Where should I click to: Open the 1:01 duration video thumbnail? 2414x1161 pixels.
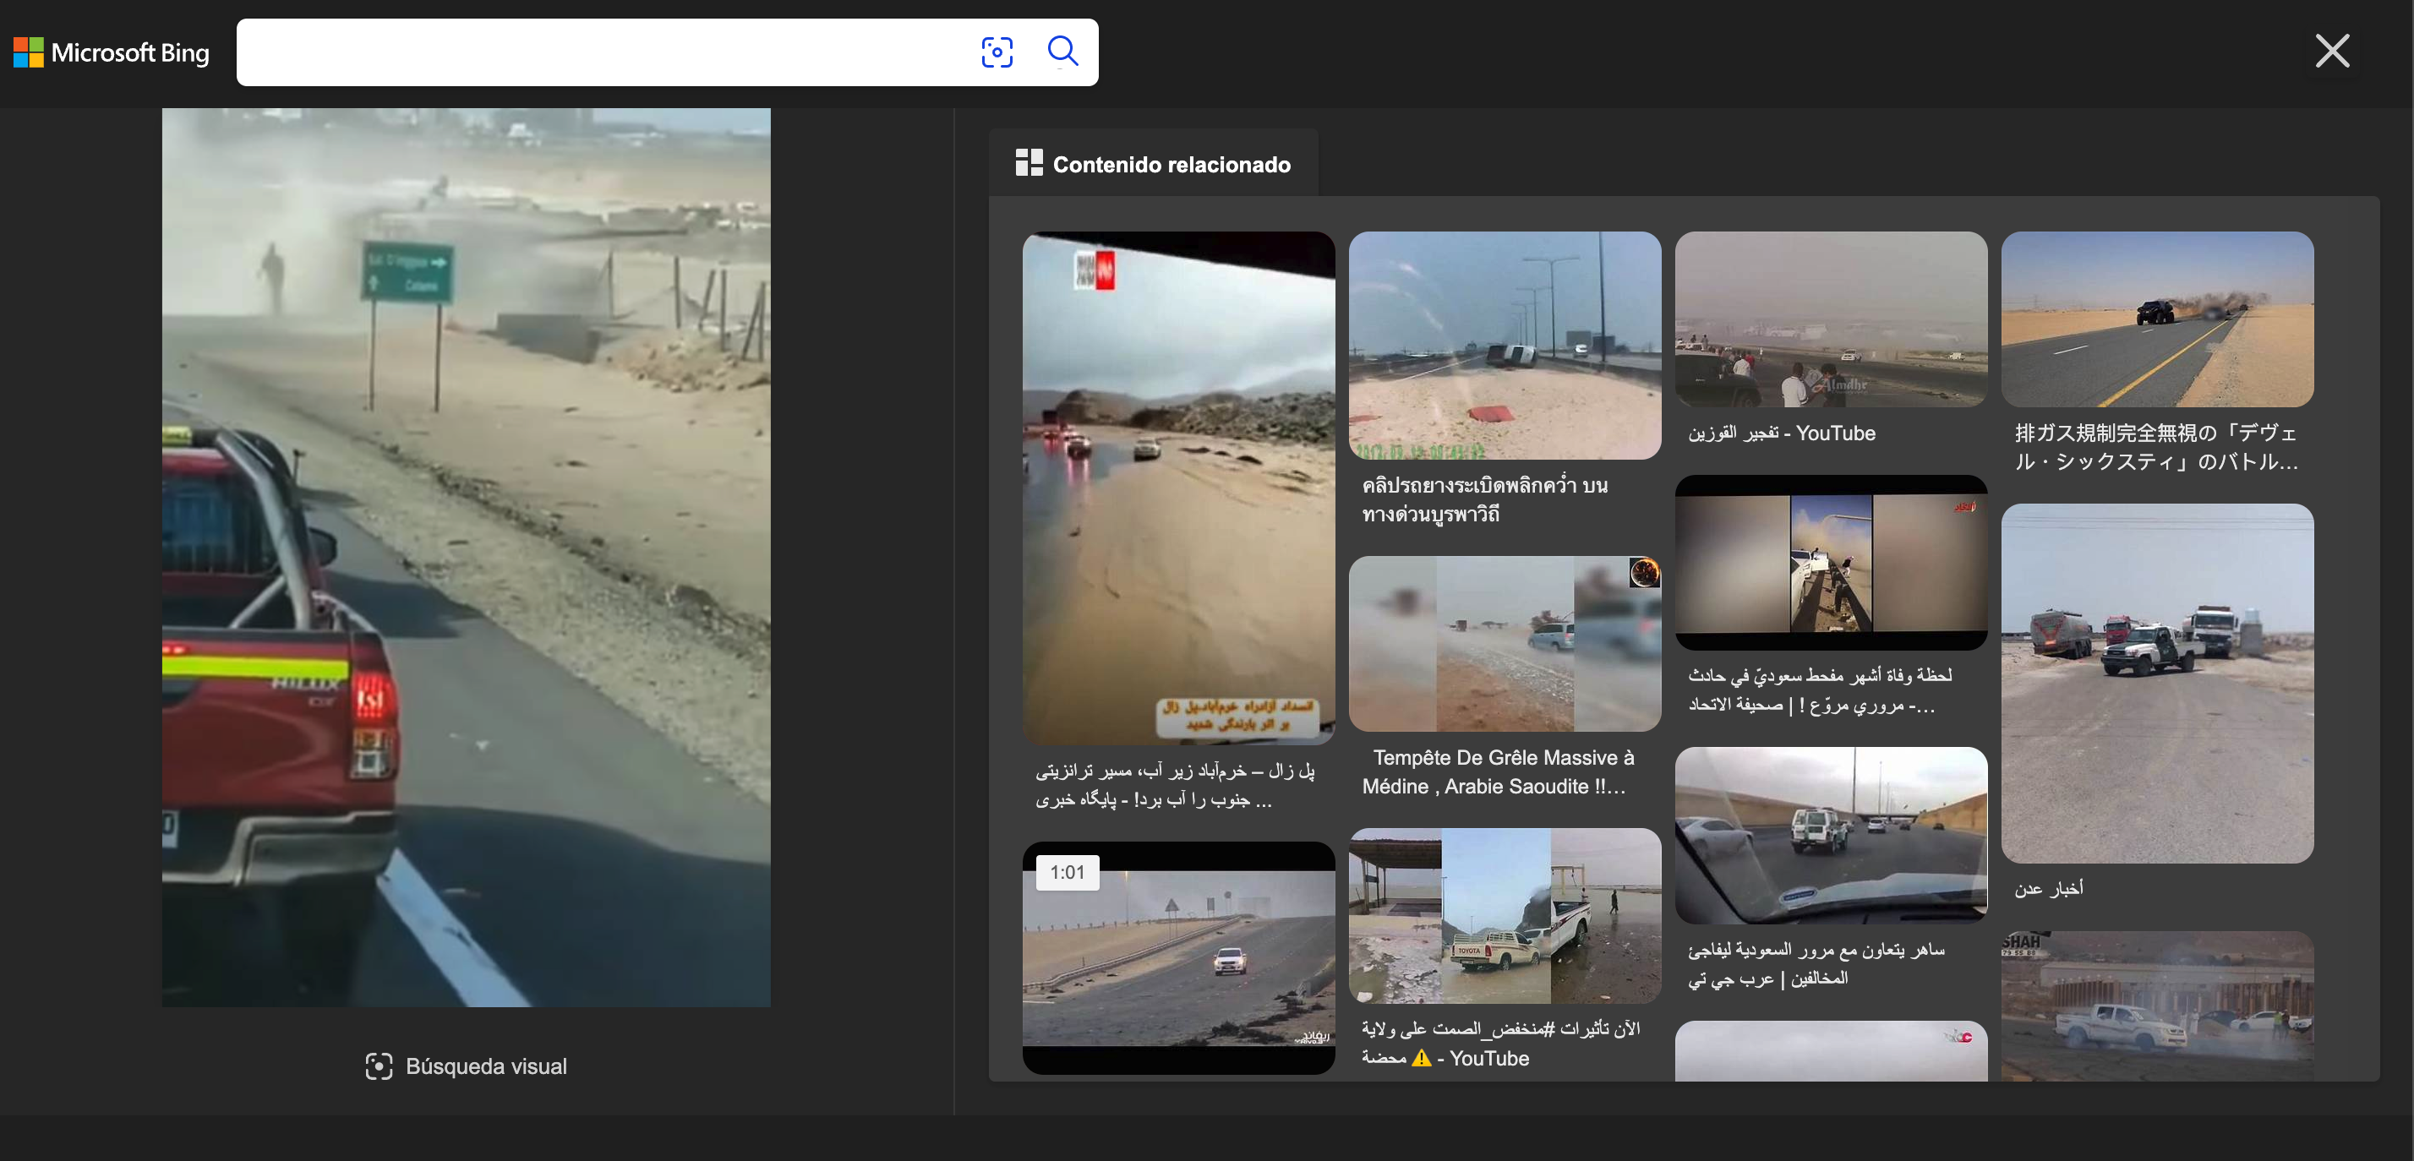(x=1178, y=956)
